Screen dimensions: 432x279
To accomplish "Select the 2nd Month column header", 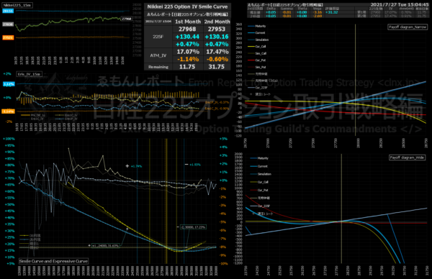I will (x=217, y=22).
